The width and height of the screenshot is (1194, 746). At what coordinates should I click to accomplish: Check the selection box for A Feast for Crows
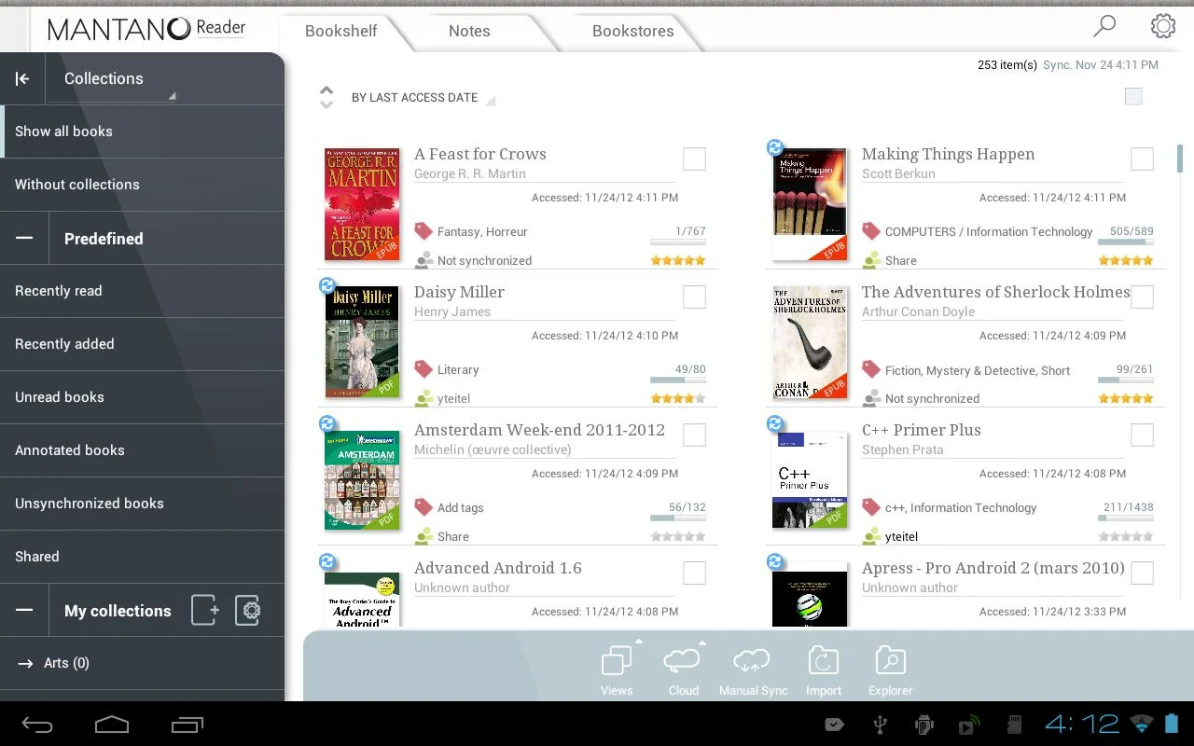694,159
